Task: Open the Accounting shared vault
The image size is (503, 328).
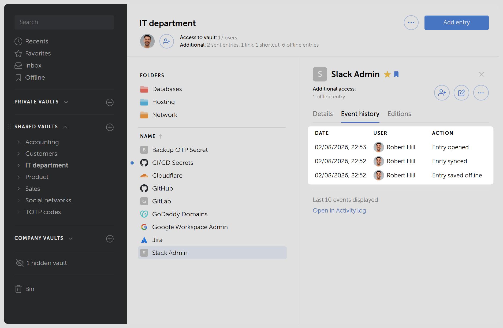Action: pos(42,142)
